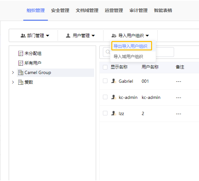Choose 导入域用户组织 menu entry
Screen dimensions: 199x181
point(133,57)
